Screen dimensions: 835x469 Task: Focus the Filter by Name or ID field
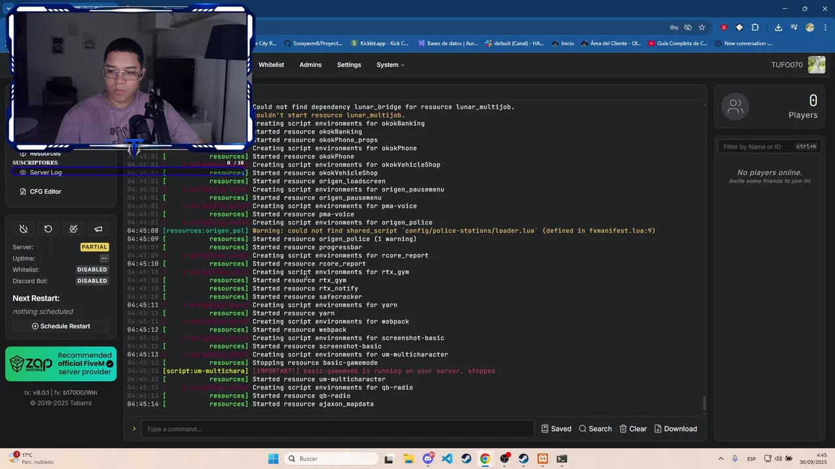point(768,147)
